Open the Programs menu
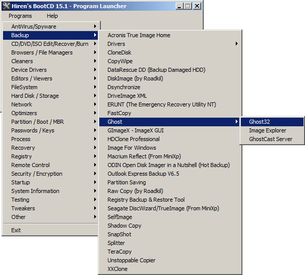 [x=20, y=16]
